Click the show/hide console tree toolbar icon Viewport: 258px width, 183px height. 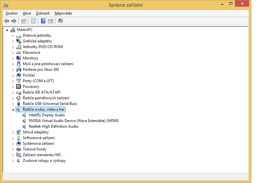tap(23, 21)
